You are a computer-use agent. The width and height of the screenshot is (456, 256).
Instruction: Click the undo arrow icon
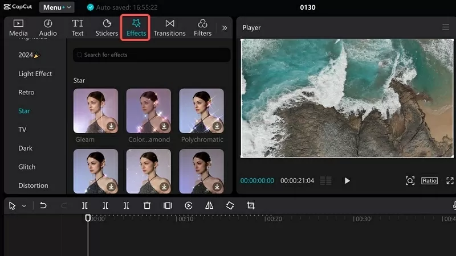click(x=43, y=205)
